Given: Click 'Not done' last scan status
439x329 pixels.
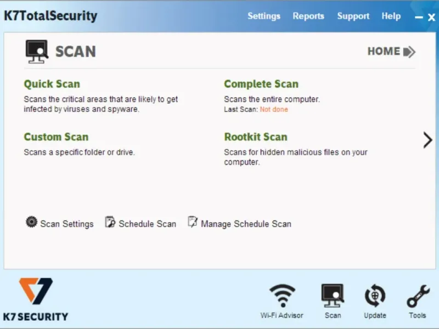Looking at the screenshot, I should 274,109.
